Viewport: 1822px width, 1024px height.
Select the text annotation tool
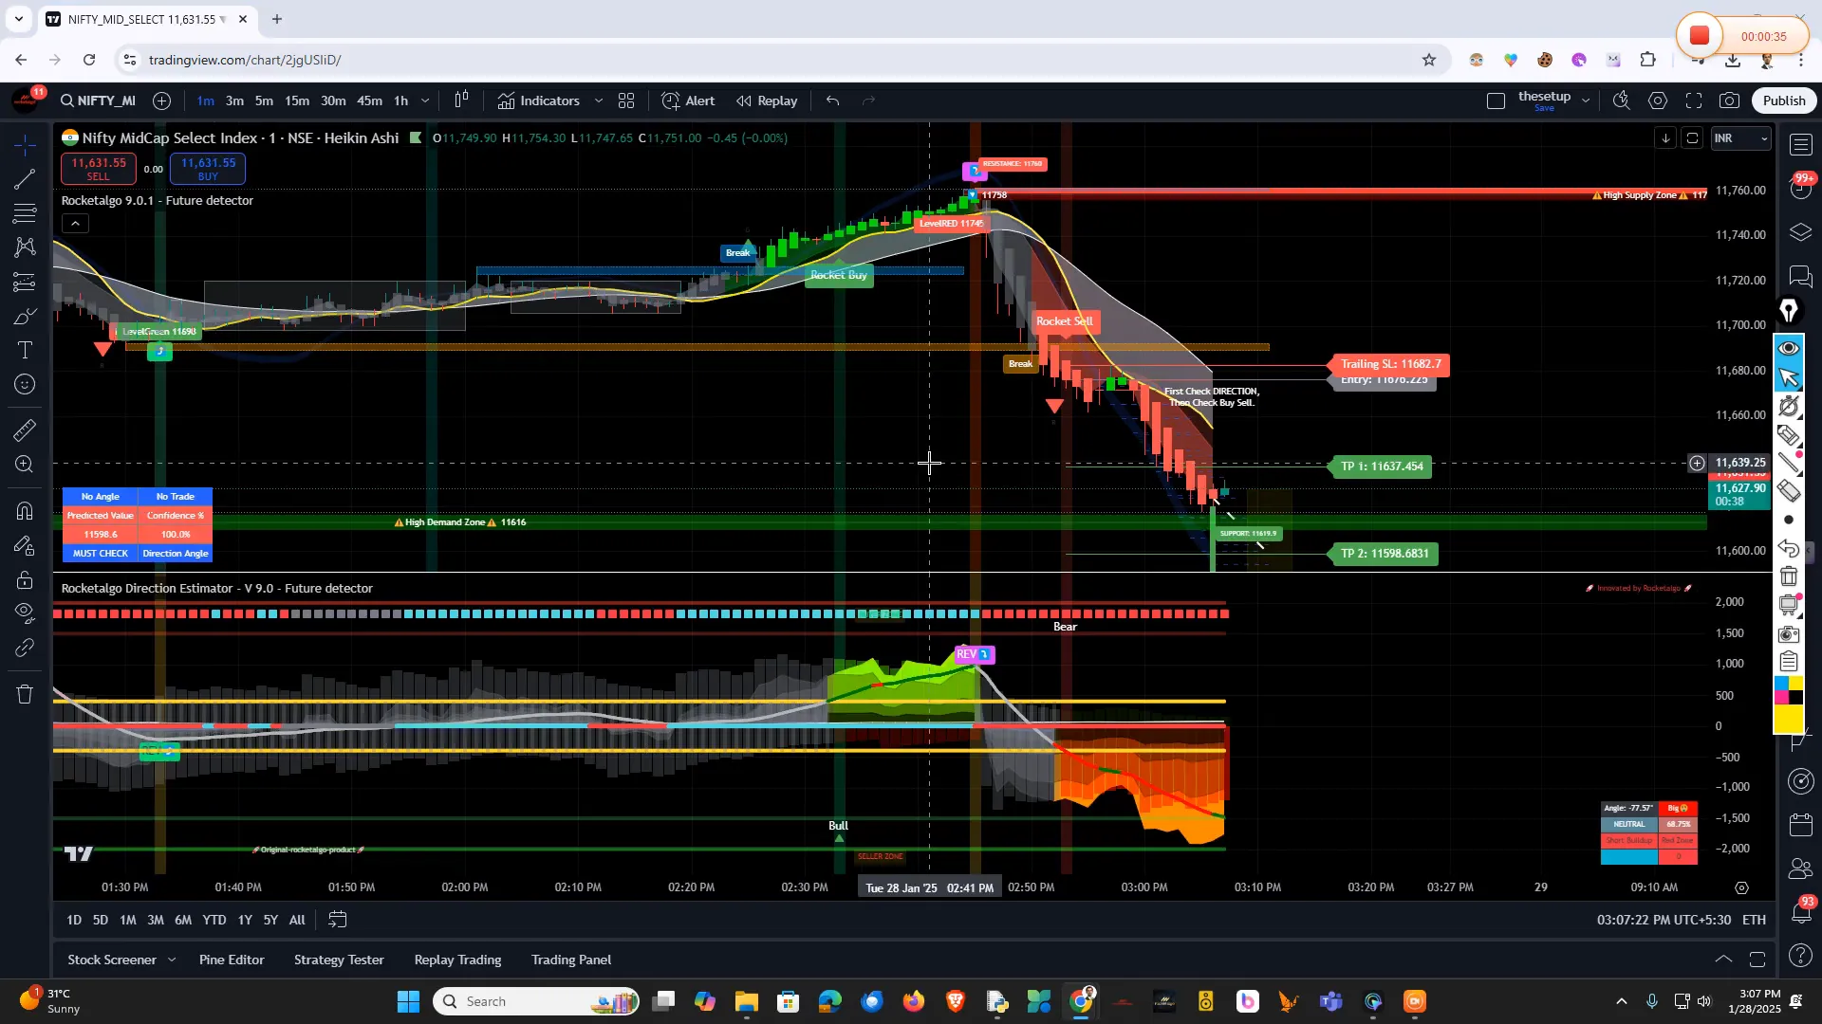tap(26, 350)
